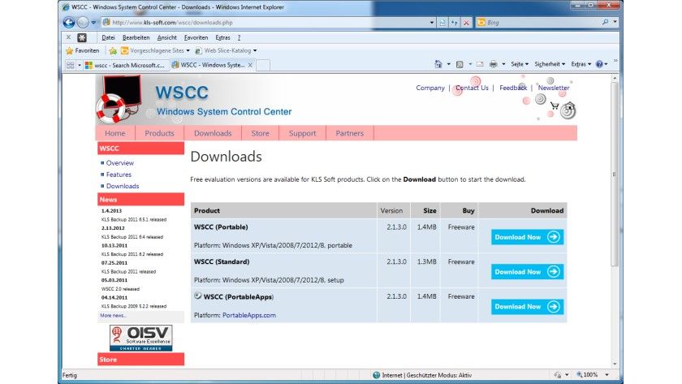Download Now for WSCC (Portable)

(527, 237)
